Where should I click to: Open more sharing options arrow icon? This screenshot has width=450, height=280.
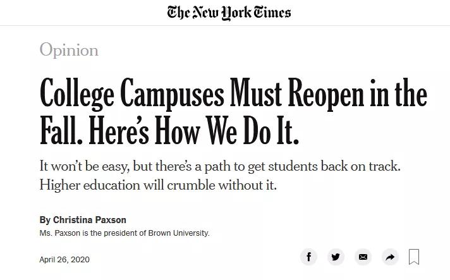point(390,257)
